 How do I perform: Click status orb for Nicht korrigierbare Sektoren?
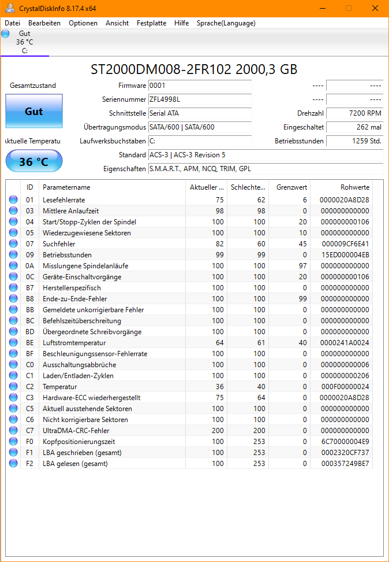[x=13, y=420]
